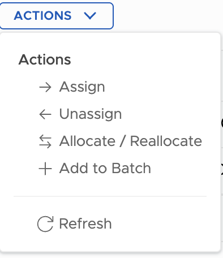Click the Actions heading in the popup

click(x=45, y=60)
